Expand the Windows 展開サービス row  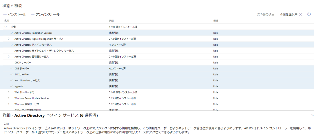click(9, 104)
